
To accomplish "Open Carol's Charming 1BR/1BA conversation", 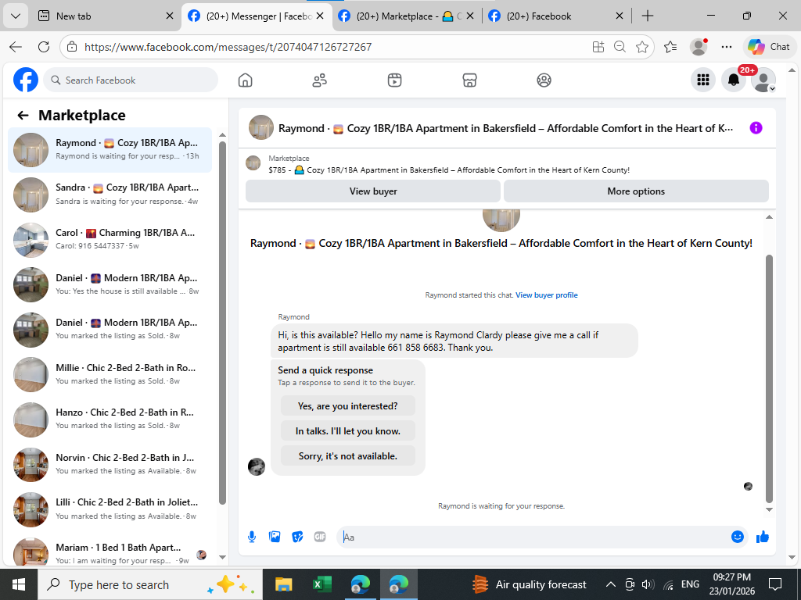I will click(110, 239).
